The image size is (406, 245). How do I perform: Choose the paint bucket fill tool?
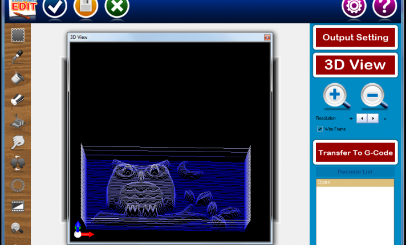point(18,78)
